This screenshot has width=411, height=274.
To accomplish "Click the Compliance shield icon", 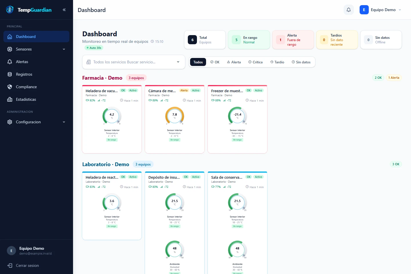I will 10,87.
